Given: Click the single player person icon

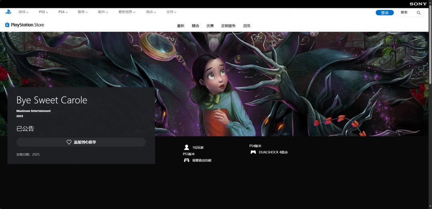Looking at the screenshot, I should click(x=186, y=148).
